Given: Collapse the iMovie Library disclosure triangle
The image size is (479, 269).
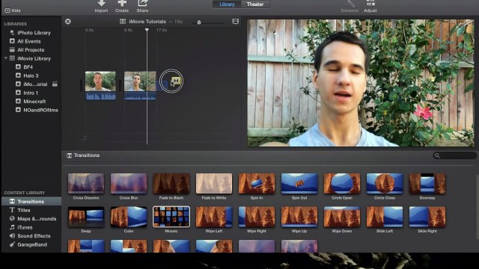Looking at the screenshot, I should [5, 58].
